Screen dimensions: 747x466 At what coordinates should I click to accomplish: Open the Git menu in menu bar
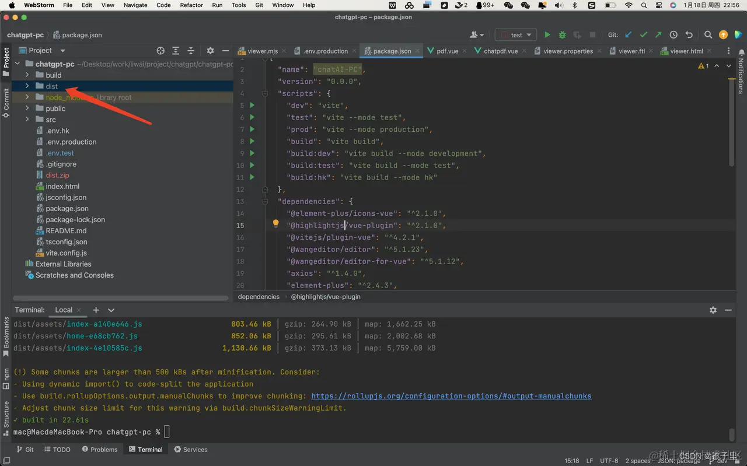258,5
